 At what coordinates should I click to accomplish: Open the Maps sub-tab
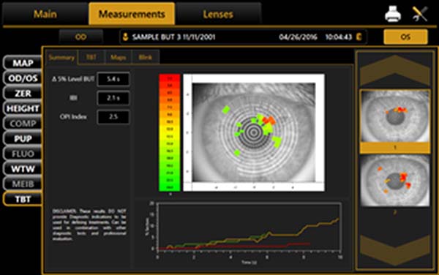pyautogui.click(x=118, y=57)
